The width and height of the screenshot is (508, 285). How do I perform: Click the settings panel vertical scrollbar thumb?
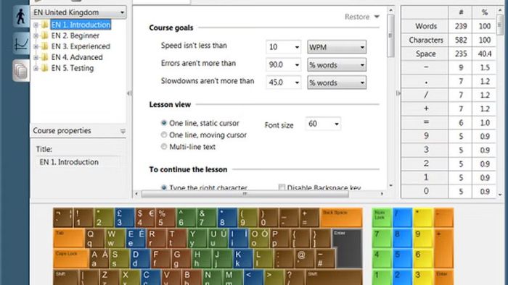(390, 35)
